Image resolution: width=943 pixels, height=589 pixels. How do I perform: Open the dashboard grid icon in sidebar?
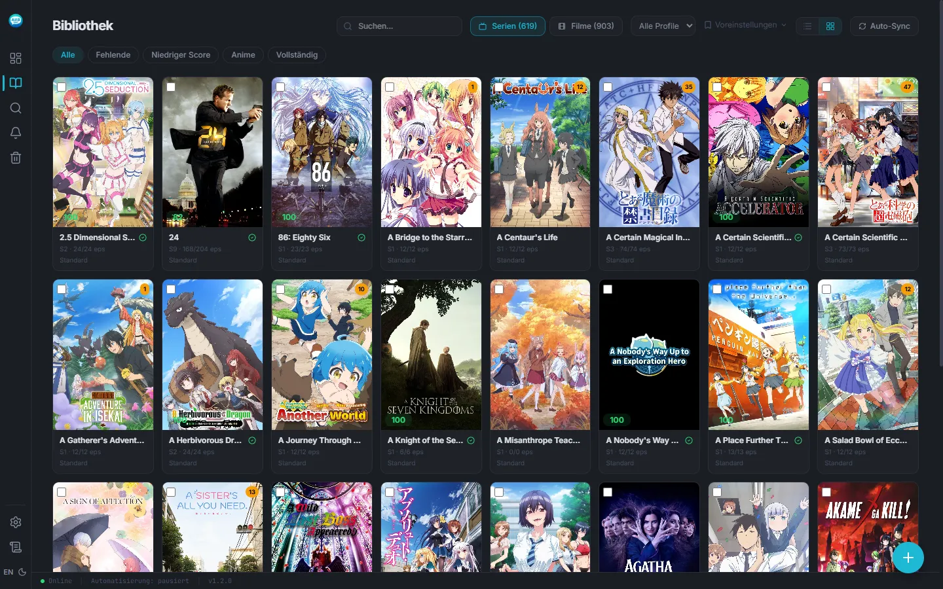(x=16, y=58)
